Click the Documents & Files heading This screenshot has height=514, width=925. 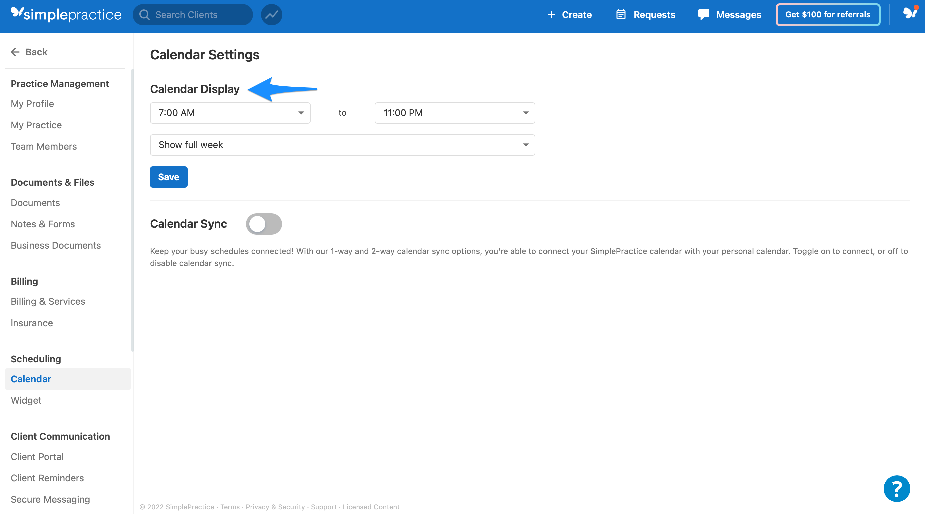(53, 182)
